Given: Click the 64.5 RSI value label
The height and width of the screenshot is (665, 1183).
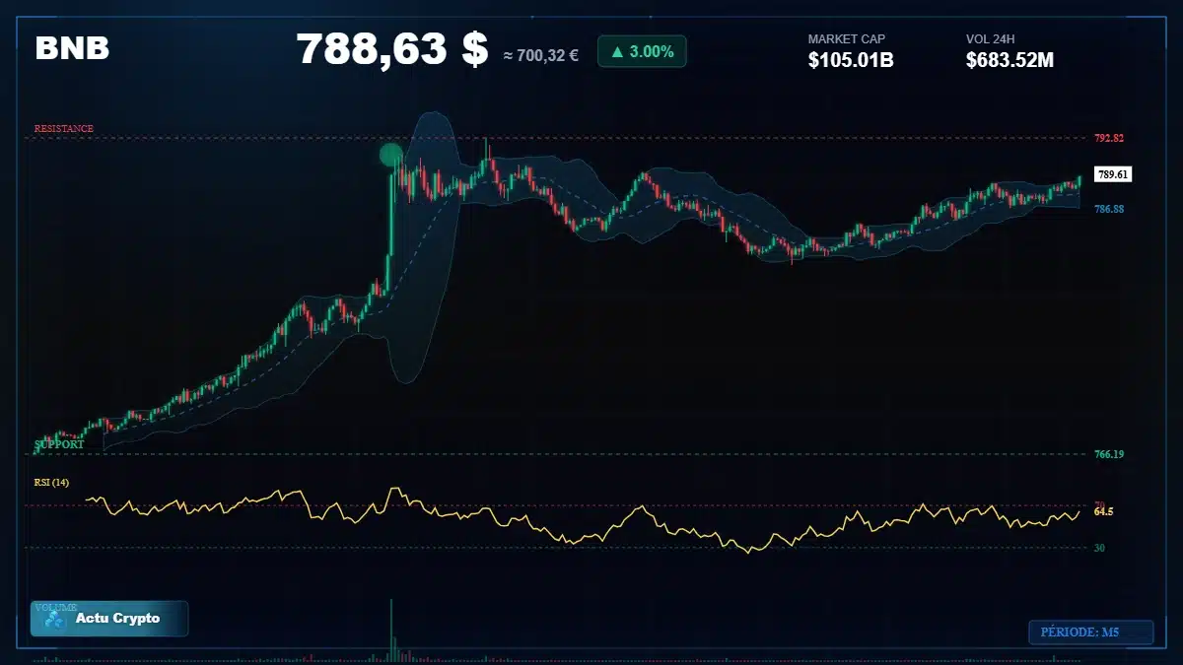Looking at the screenshot, I should pyautogui.click(x=1104, y=511).
